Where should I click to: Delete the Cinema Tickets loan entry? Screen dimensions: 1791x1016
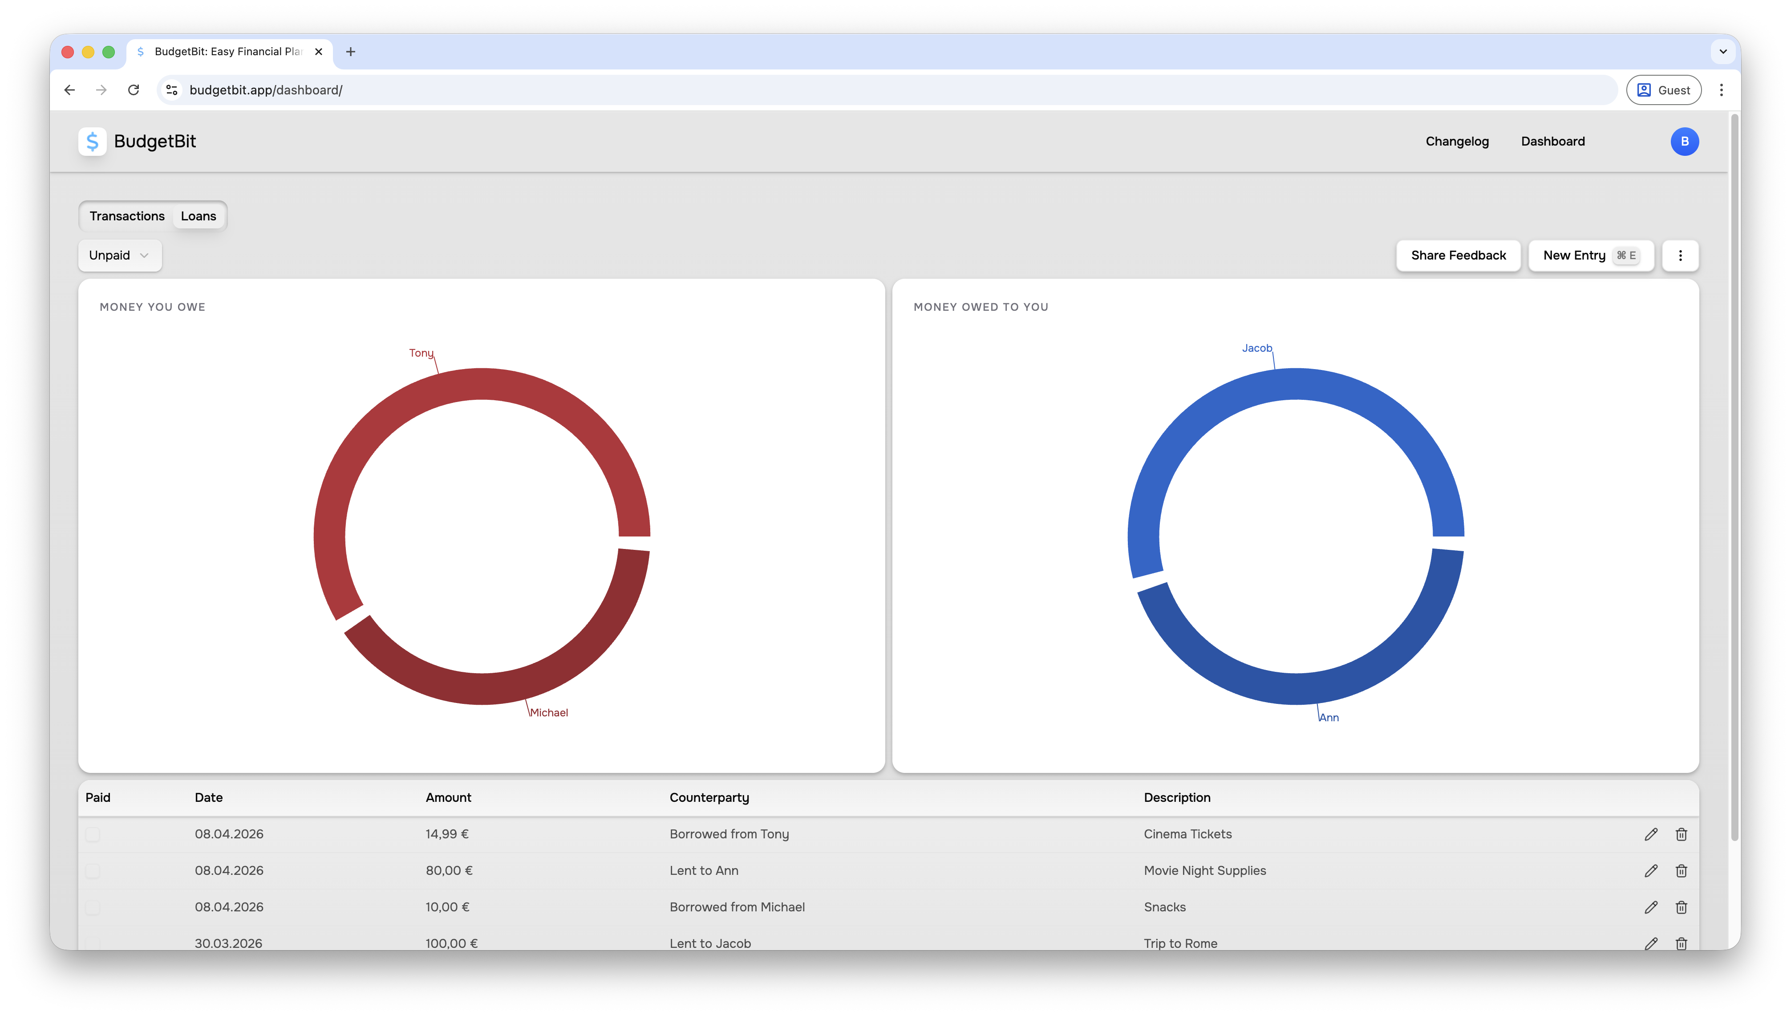pyautogui.click(x=1681, y=834)
